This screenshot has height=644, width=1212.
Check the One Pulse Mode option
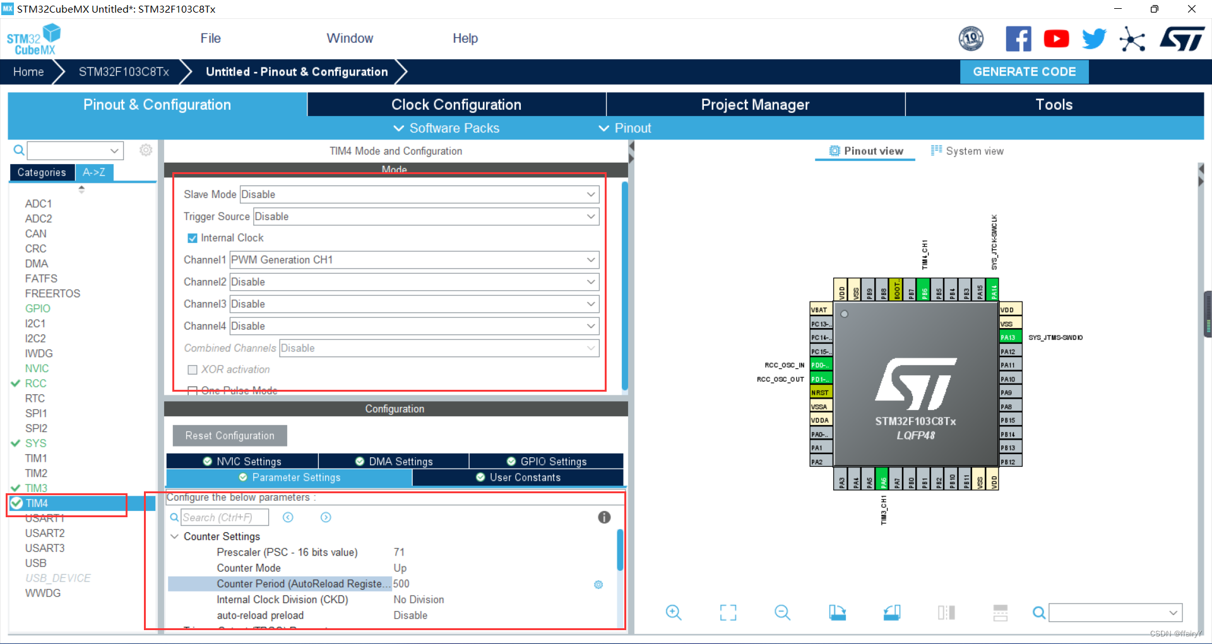[x=193, y=390]
